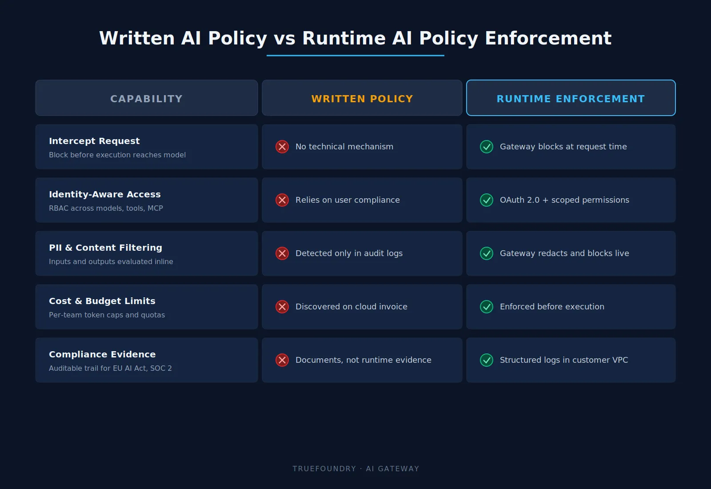The width and height of the screenshot is (711, 489).
Task: Click green checkmark beside Enforced before execution
Action: [487, 307]
